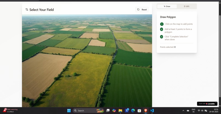Screen dimensions: 221x114
Task: Open the Rain warning weather widget
Action: pos(10,110)
